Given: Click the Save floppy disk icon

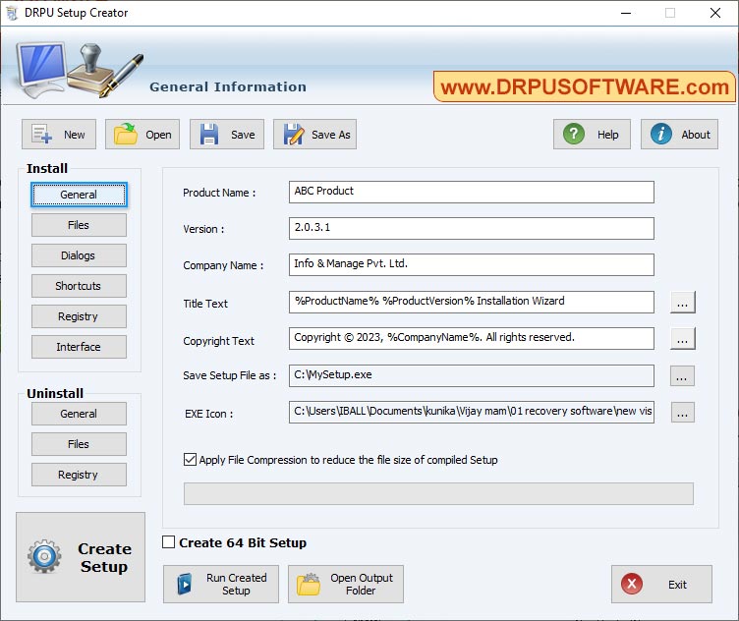Looking at the screenshot, I should (208, 135).
